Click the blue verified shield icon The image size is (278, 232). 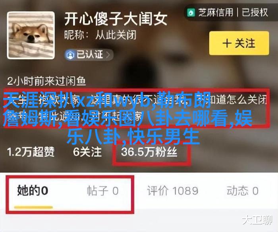coord(70,55)
